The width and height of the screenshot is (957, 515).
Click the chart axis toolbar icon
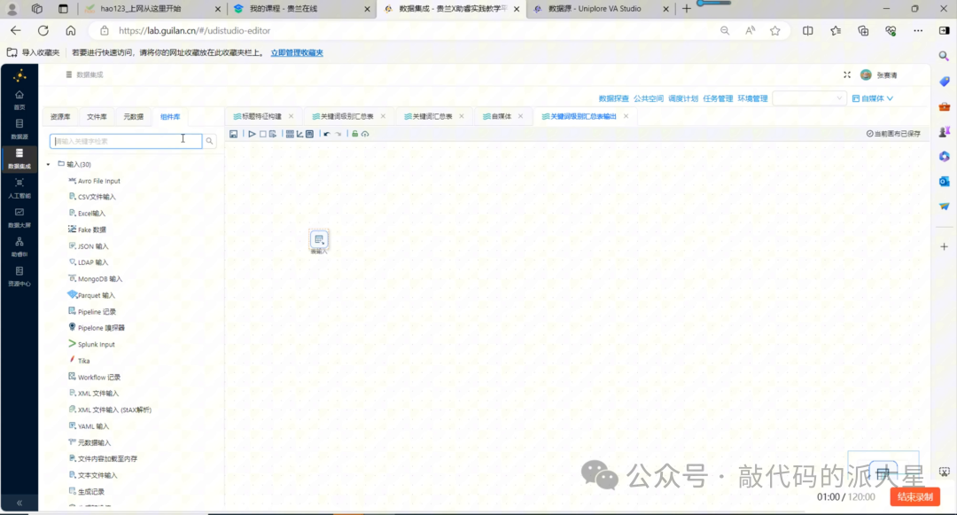[300, 134]
